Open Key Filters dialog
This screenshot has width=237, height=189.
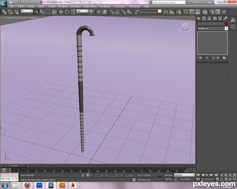pos(186,179)
